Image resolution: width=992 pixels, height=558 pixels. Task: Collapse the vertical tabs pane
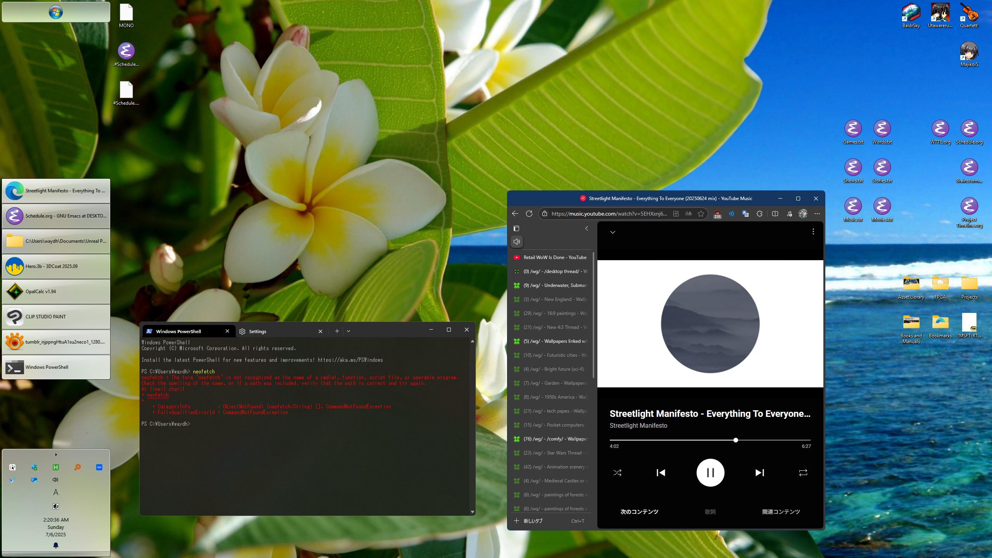click(586, 228)
